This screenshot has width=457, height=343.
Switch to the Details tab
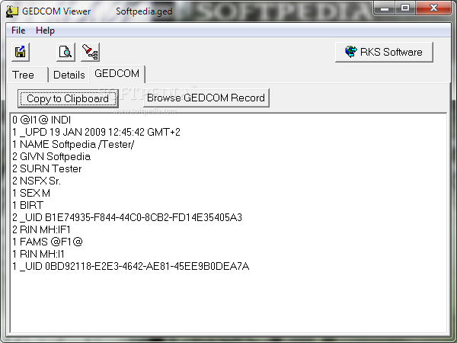[x=69, y=75]
